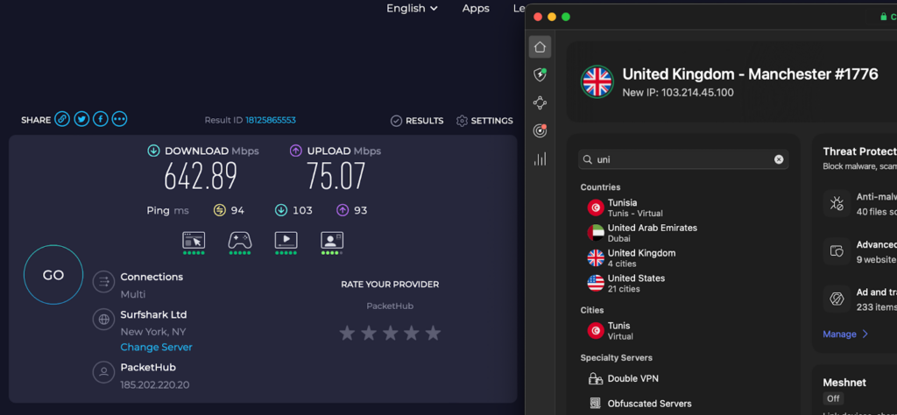897x415 pixels.
Task: Select Obfuscated Servers entry
Action: tap(639, 404)
